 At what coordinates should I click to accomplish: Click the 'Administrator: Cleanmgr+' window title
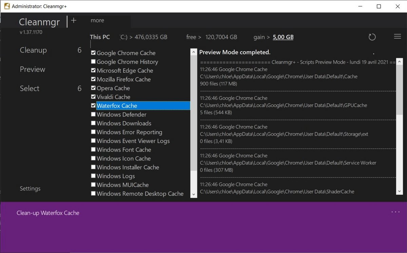coord(39,6)
